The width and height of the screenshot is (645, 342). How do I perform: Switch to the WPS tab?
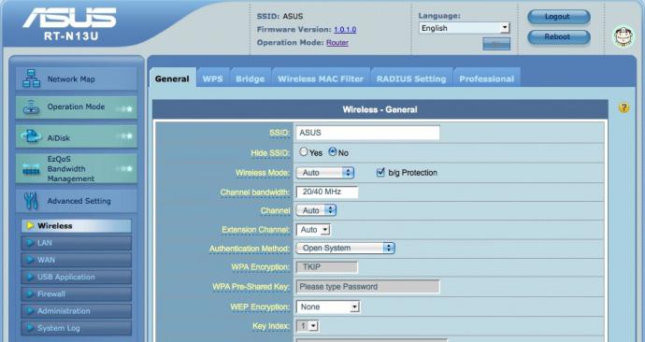213,78
